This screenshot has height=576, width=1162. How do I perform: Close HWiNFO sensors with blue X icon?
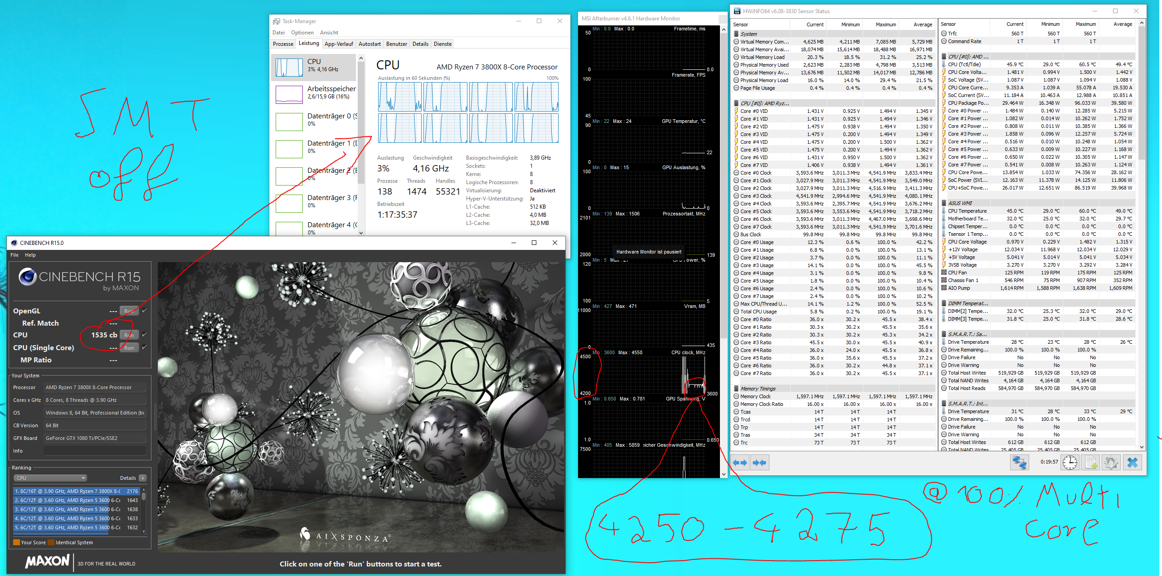pyautogui.click(x=1133, y=463)
